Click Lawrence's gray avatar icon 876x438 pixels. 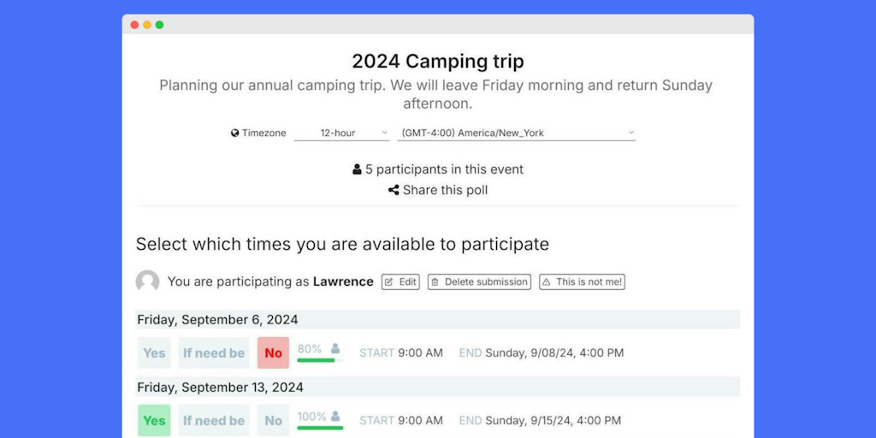[148, 281]
